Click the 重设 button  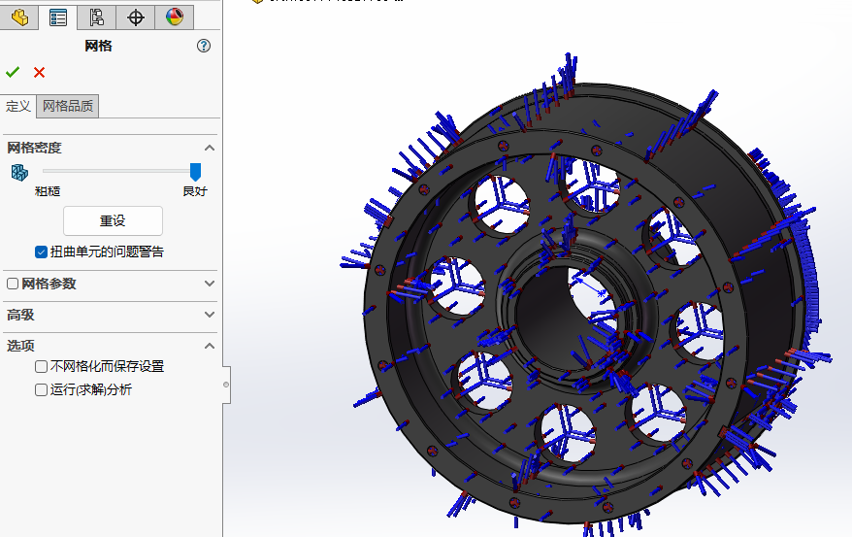pyautogui.click(x=113, y=220)
